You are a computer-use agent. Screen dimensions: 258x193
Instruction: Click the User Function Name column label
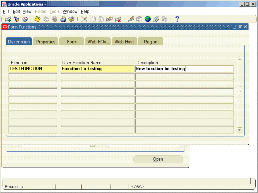pos(82,63)
